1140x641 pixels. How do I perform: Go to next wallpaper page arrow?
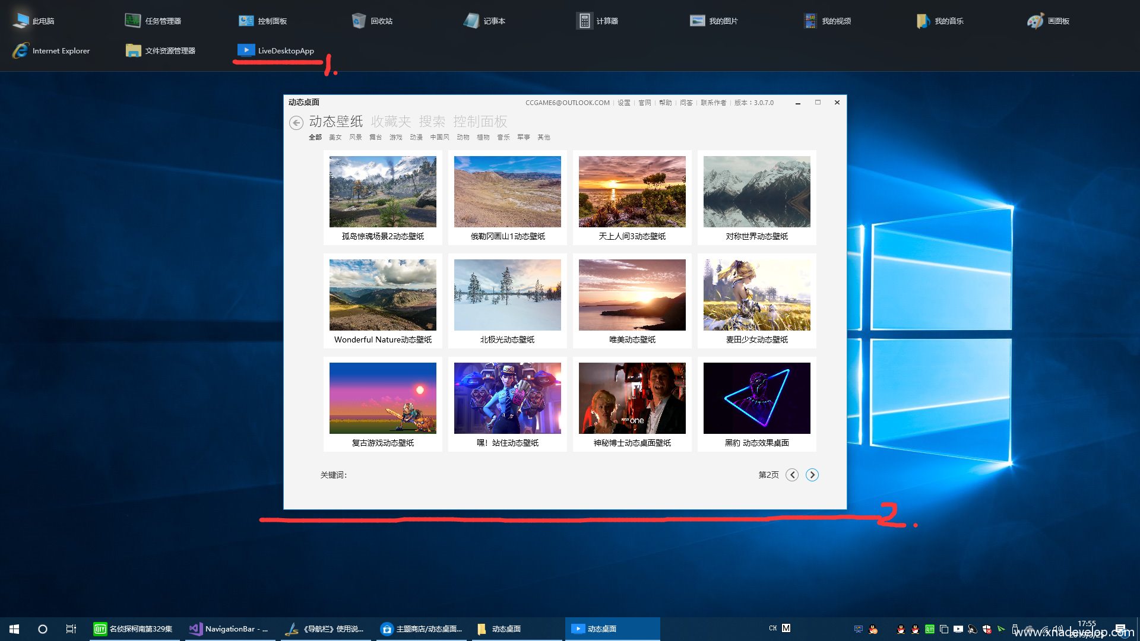(812, 475)
